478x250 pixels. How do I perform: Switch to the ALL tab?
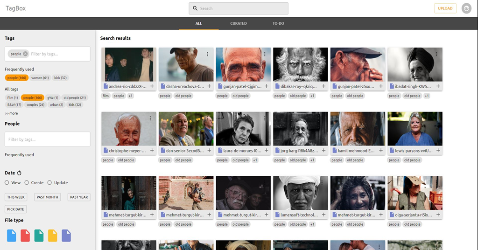pos(199,23)
